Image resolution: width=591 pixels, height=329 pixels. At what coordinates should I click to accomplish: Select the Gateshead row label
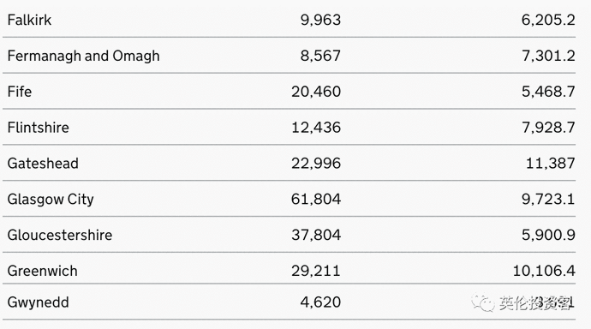tap(43, 163)
